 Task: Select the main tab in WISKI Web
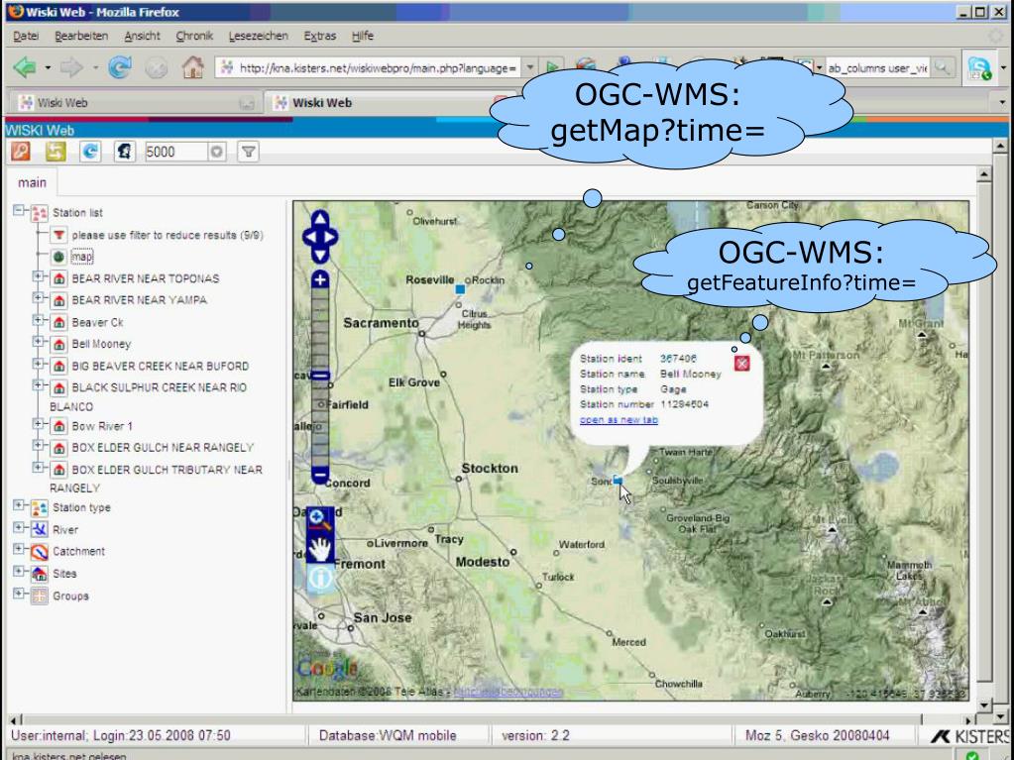[x=33, y=183]
